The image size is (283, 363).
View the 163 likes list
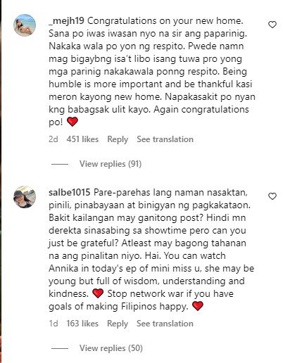pyautogui.click(x=82, y=324)
